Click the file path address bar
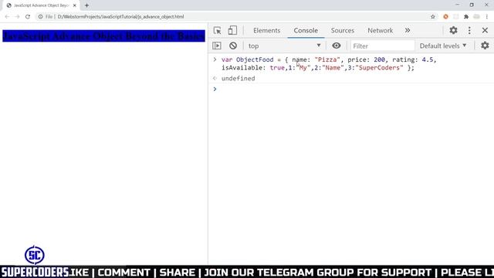This screenshot has height=278, width=494. coord(120,17)
